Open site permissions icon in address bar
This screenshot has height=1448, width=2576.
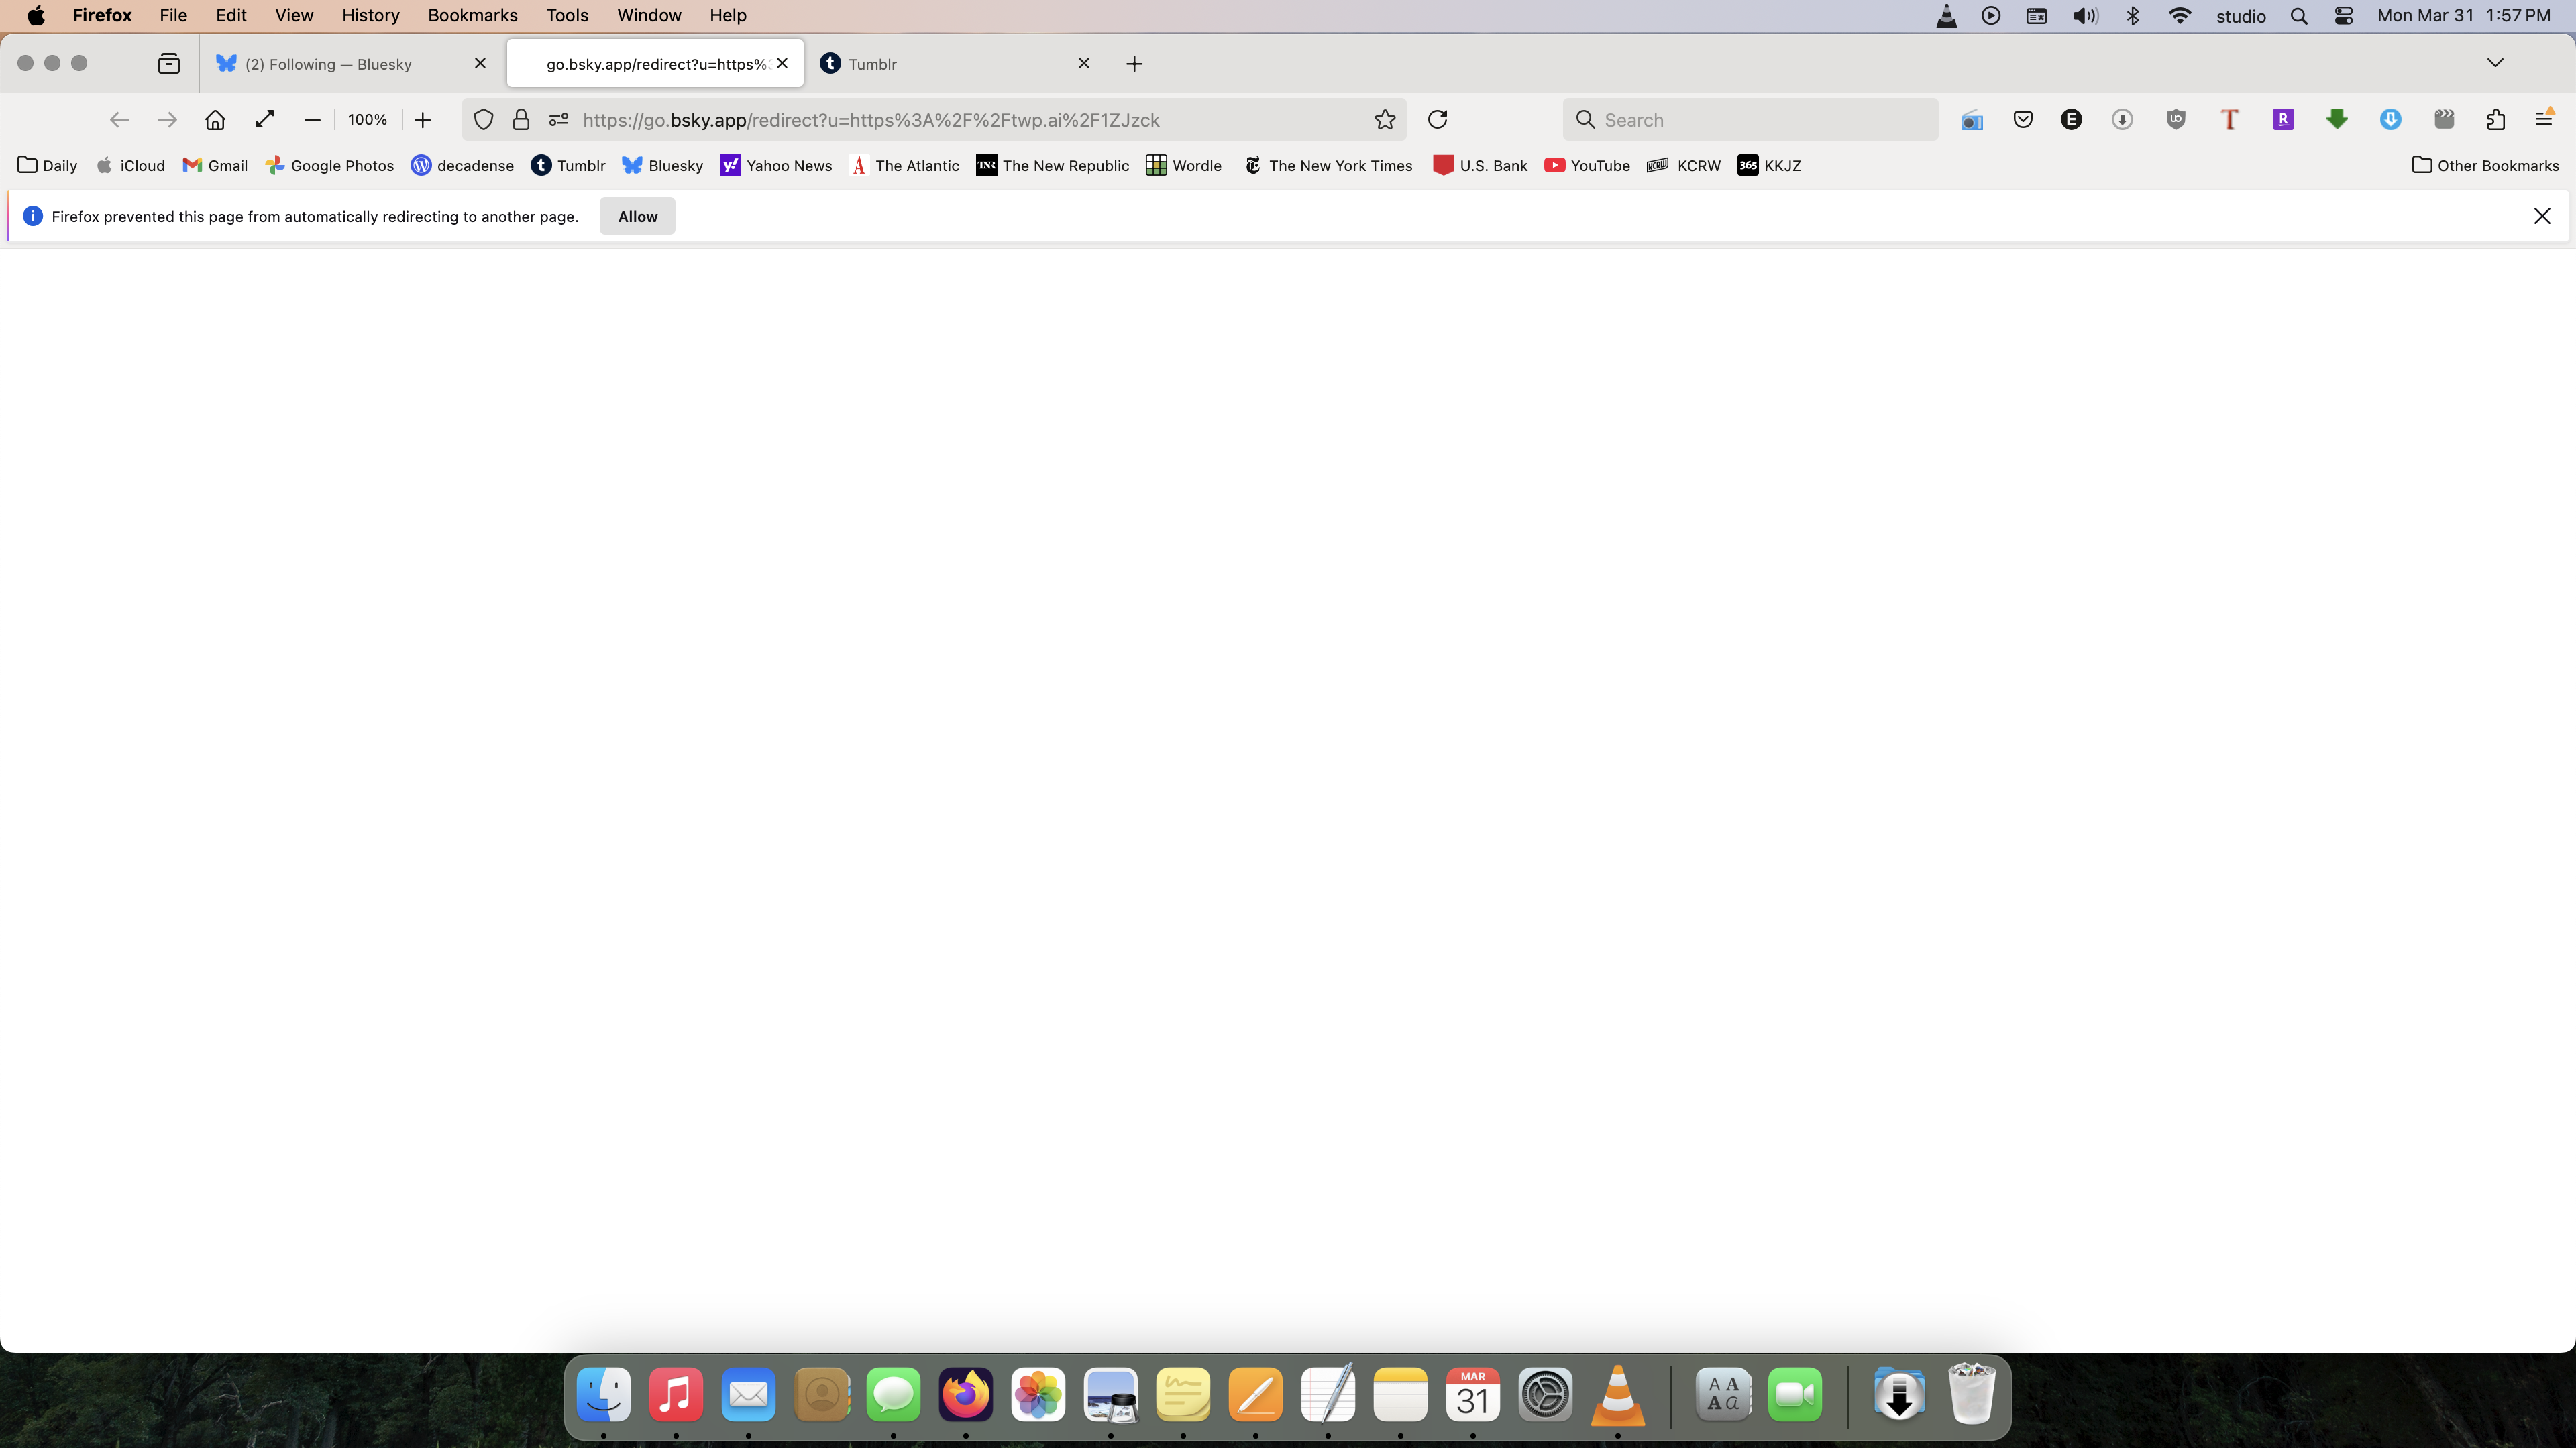(x=559, y=120)
